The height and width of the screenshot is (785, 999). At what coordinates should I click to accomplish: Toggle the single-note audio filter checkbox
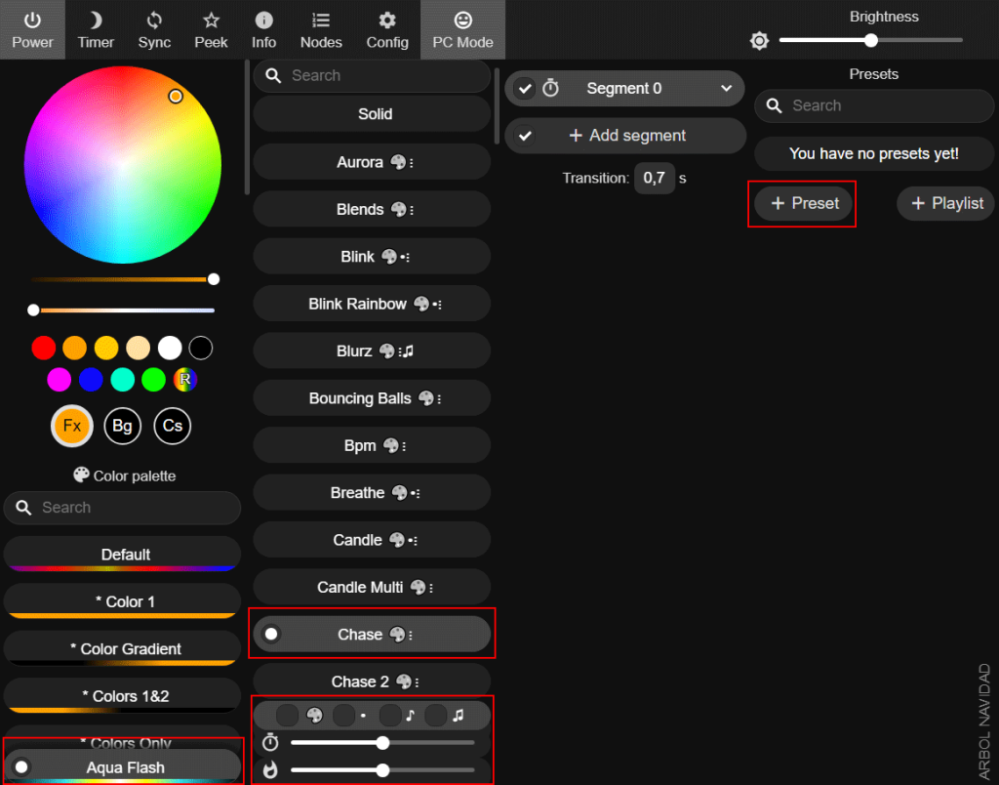point(390,716)
